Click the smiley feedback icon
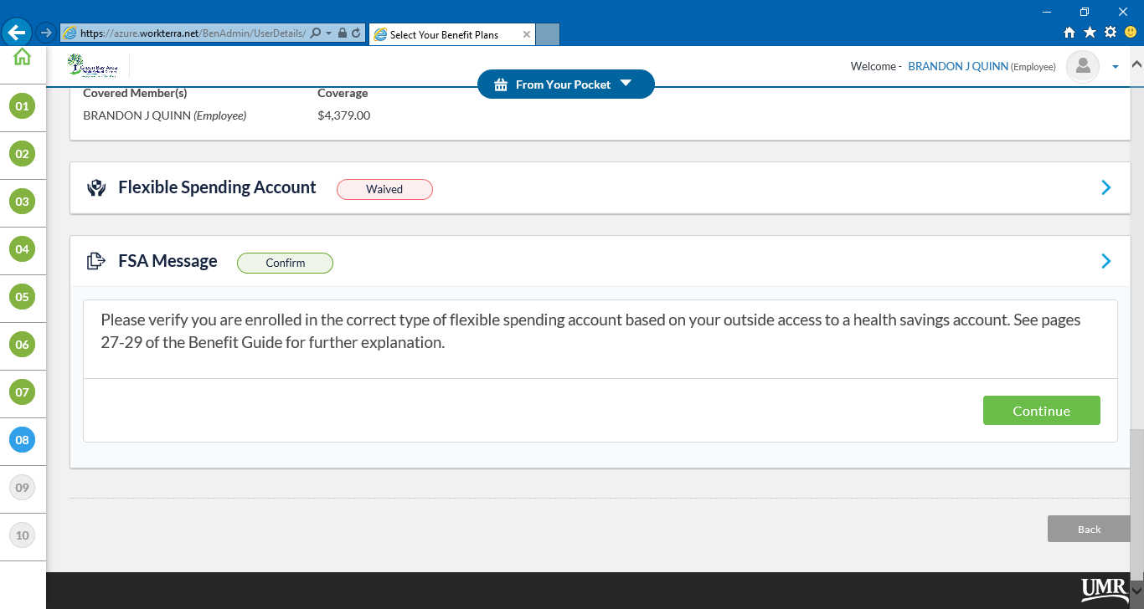This screenshot has width=1144, height=609. point(1131,33)
